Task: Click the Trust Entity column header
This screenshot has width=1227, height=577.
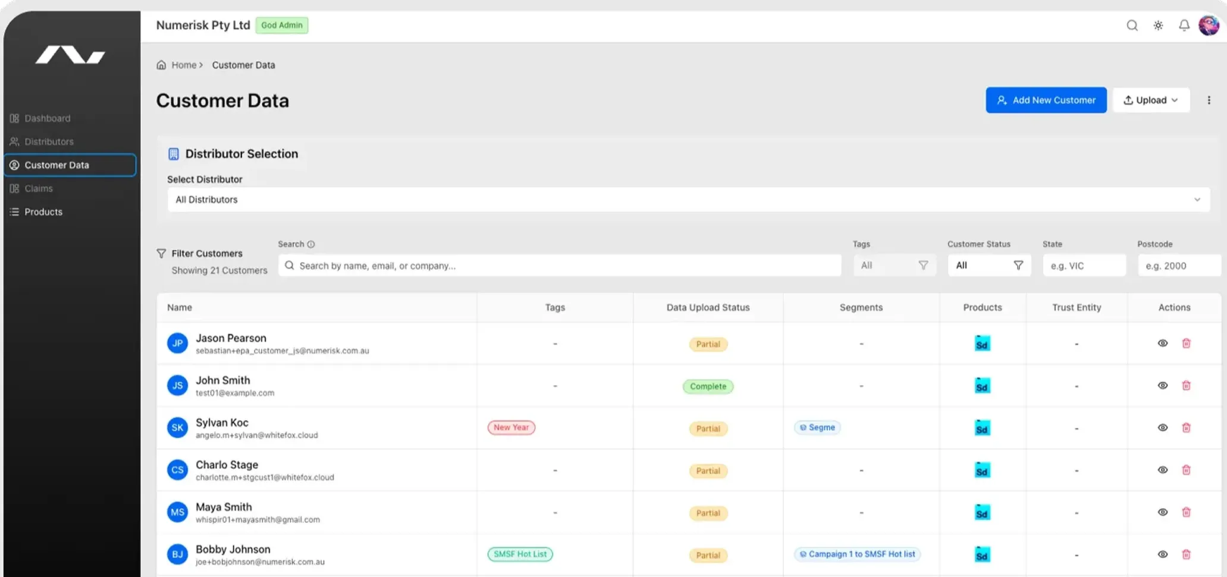Action: point(1077,308)
